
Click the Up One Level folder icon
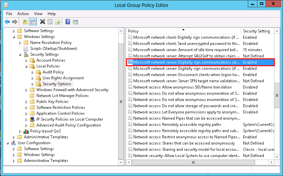click(x=25, y=22)
